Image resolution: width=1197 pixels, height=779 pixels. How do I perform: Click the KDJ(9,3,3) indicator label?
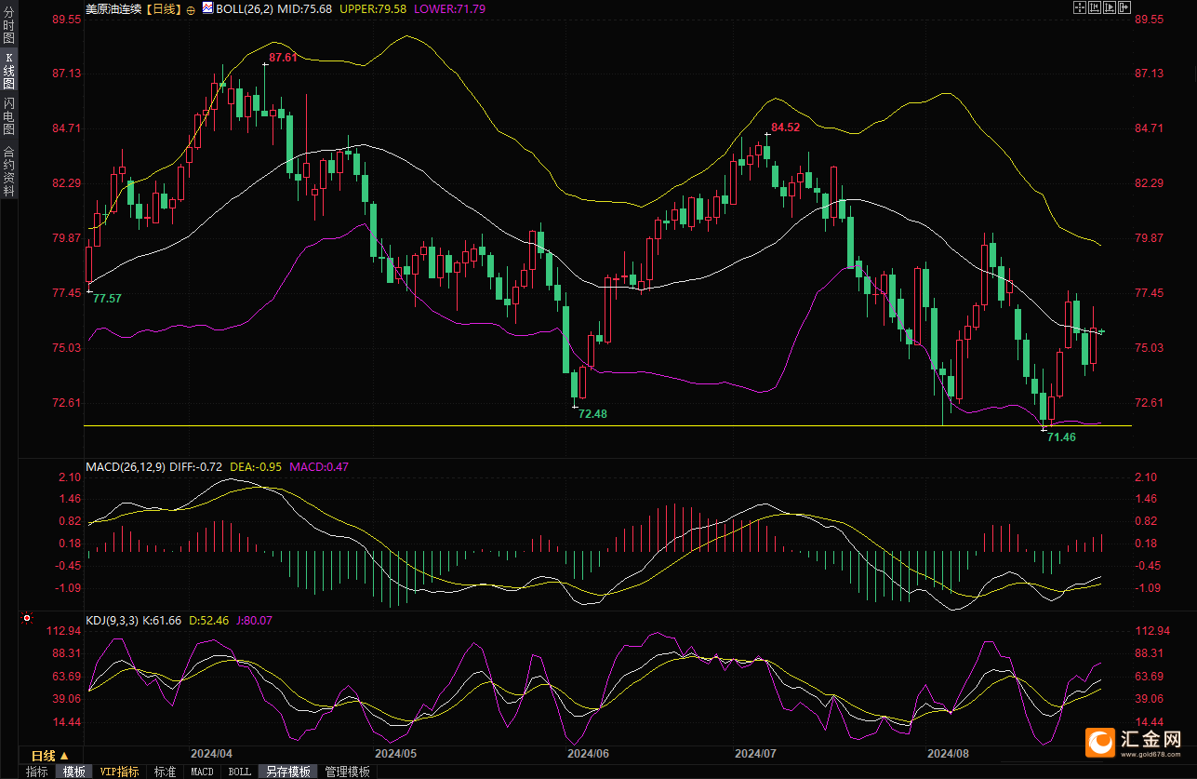tap(112, 620)
